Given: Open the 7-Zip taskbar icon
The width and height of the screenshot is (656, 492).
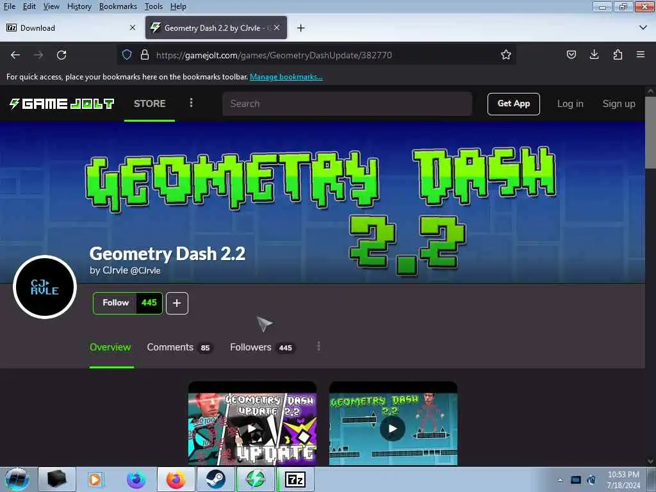Looking at the screenshot, I should [295, 479].
